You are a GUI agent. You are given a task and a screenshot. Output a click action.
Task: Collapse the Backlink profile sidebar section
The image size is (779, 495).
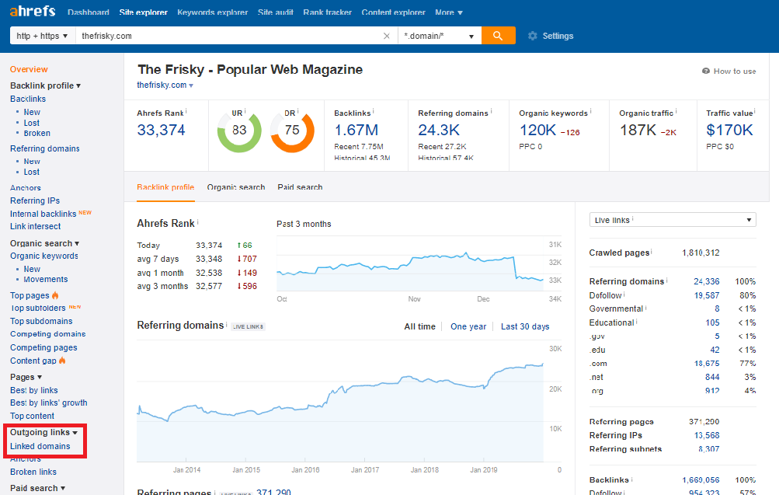coord(45,85)
